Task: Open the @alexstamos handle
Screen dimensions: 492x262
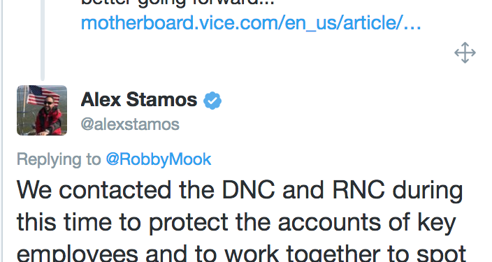Action: (x=130, y=124)
